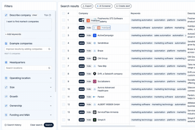
Task: Click the HubSpot logo in row 2
Action: click(x=99, y=28)
